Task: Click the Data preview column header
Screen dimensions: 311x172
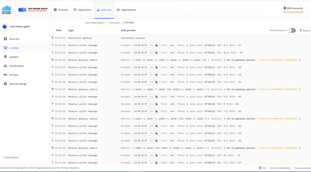Action: pyautogui.click(x=128, y=30)
